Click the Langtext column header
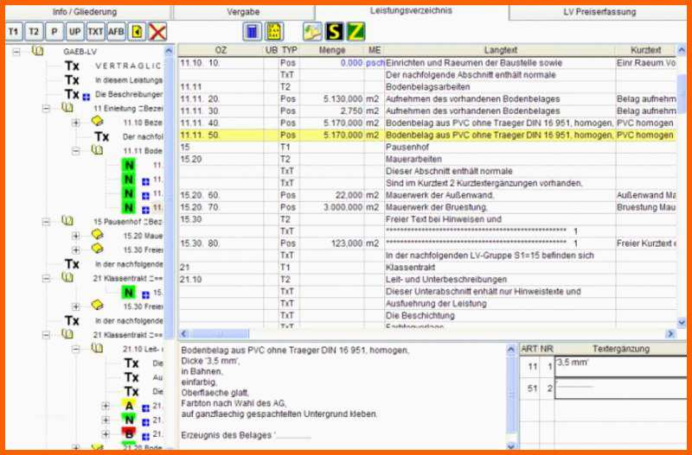Viewport: 692px width, 455px height. (x=500, y=50)
